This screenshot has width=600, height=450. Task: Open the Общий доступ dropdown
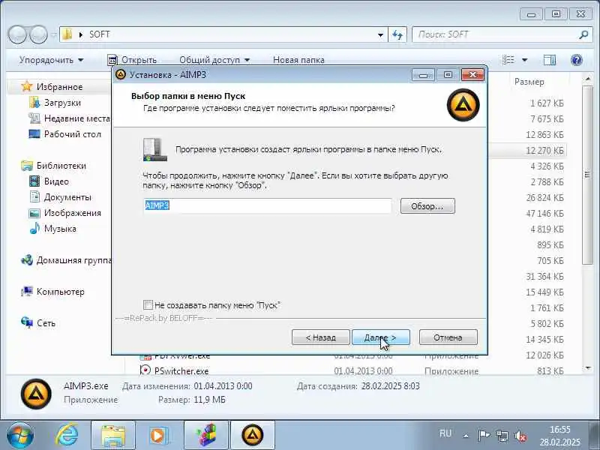click(214, 60)
